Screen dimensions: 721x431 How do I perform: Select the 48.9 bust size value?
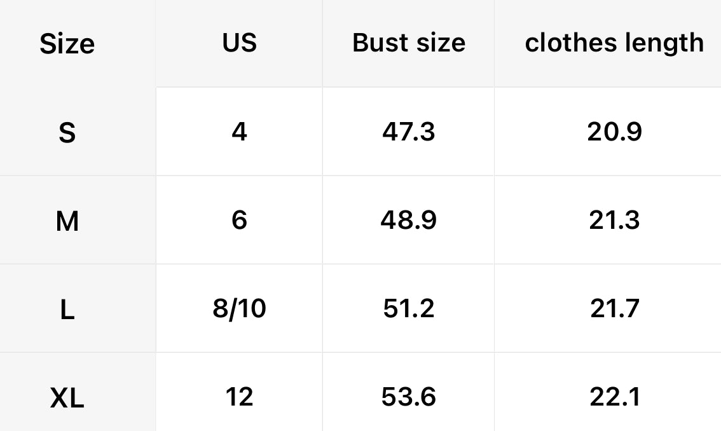coord(409,220)
